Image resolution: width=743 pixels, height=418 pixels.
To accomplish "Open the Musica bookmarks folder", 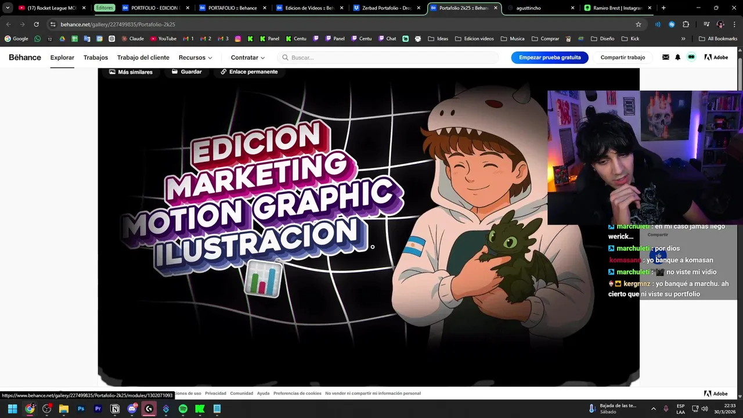I will pos(513,39).
